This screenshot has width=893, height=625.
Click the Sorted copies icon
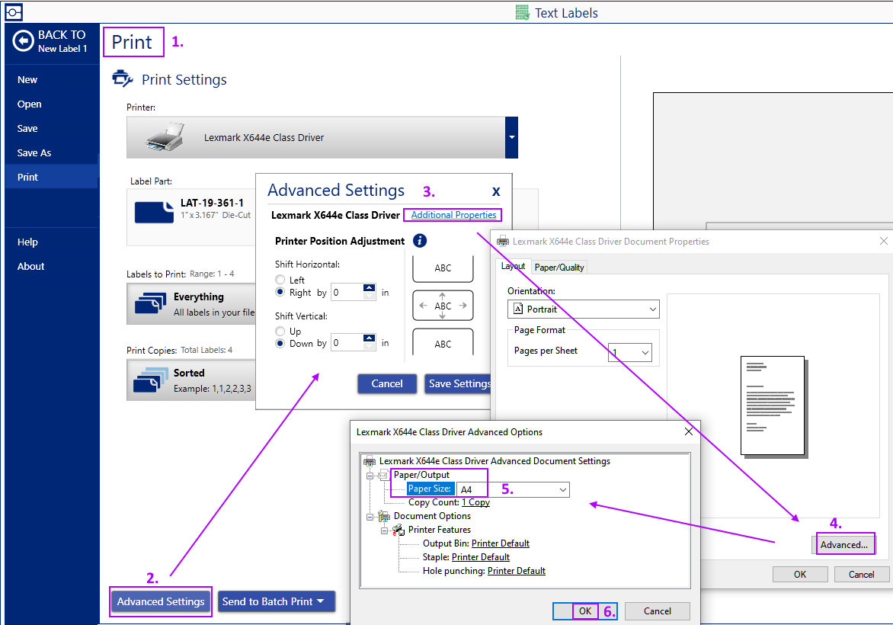(x=150, y=380)
